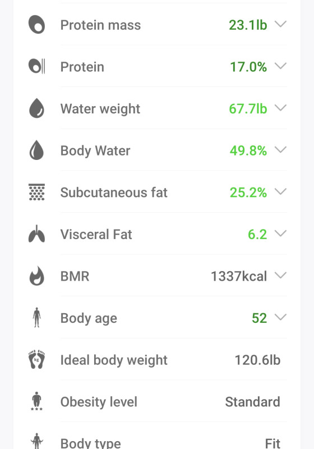Expand the Visceral Fat chevron
Image resolution: width=314 pixels, height=449 pixels.
pos(280,233)
